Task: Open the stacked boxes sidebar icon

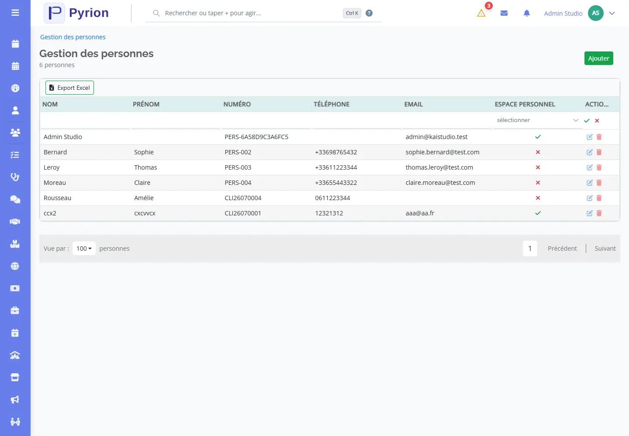Action: pos(15,244)
